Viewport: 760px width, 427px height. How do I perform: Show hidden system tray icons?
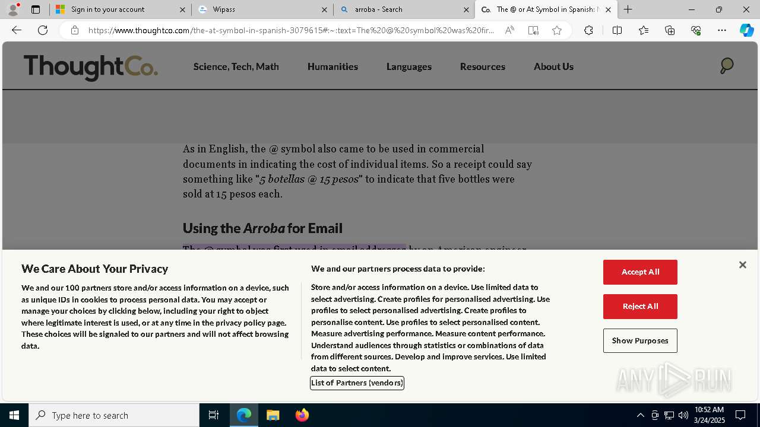click(640, 415)
